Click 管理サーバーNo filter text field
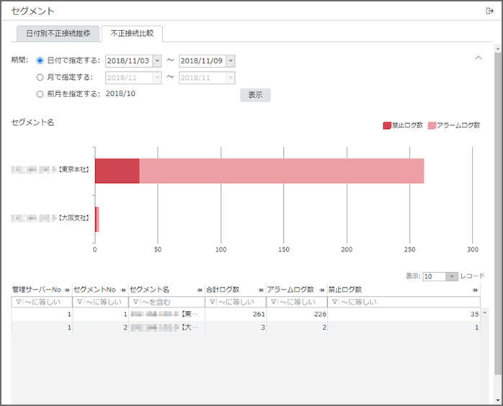 pyautogui.click(x=47, y=302)
